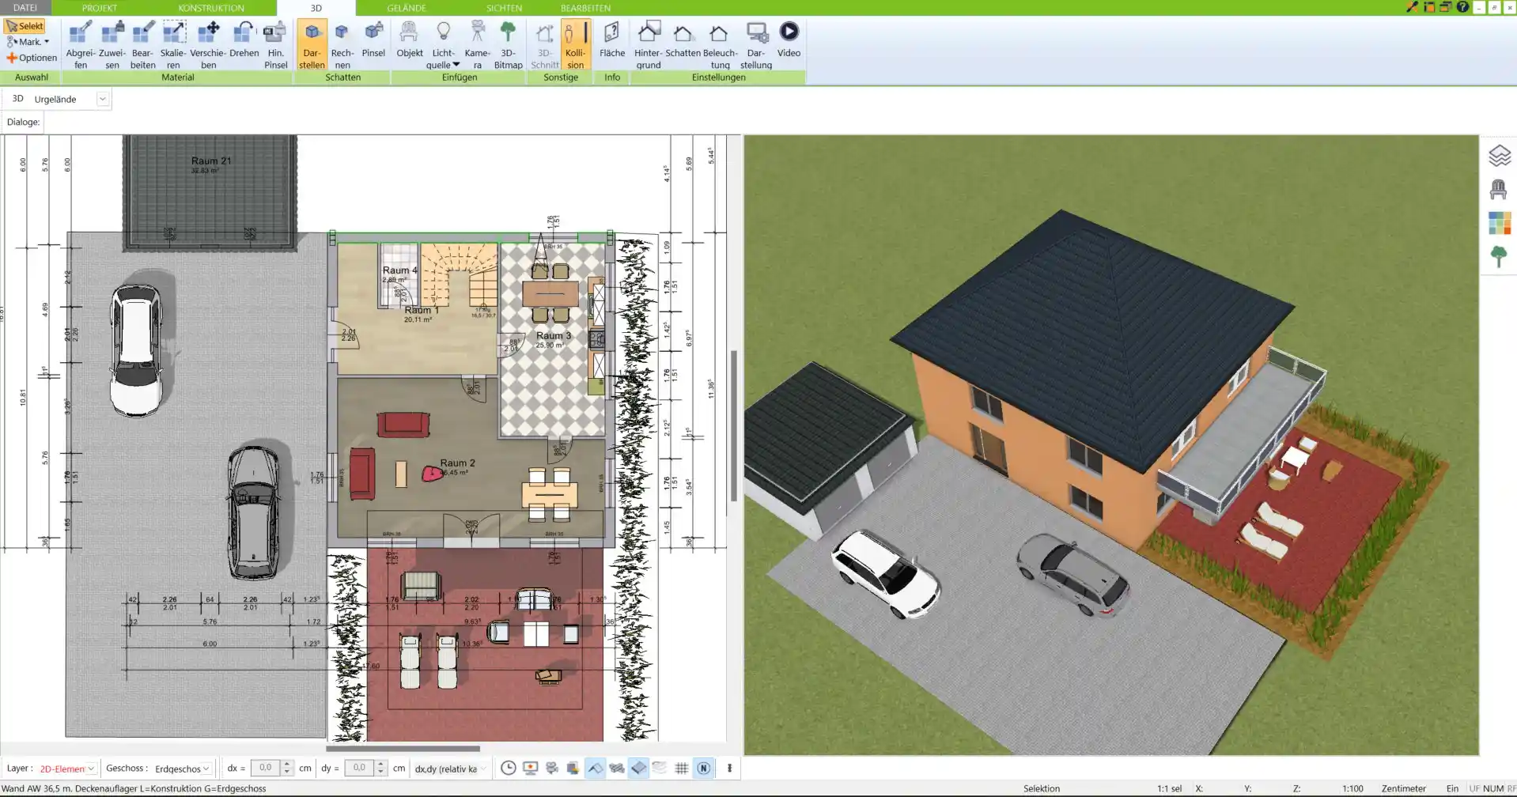This screenshot has width=1517, height=797.
Task: Switch to the PROJEKT tab
Action: pos(100,8)
